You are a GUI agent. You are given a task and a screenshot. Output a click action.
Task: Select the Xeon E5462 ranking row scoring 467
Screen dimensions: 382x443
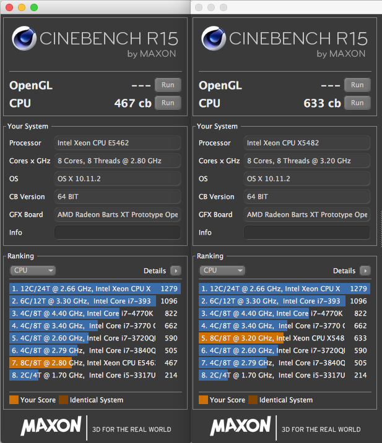coord(94,363)
